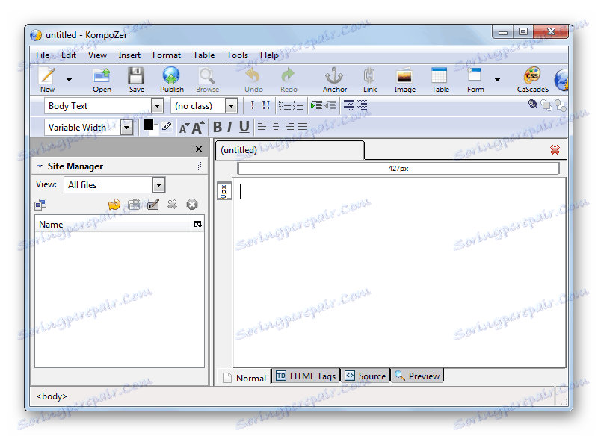This screenshot has height=436, width=598.
Task: Open the Format menu
Action: tap(166, 54)
